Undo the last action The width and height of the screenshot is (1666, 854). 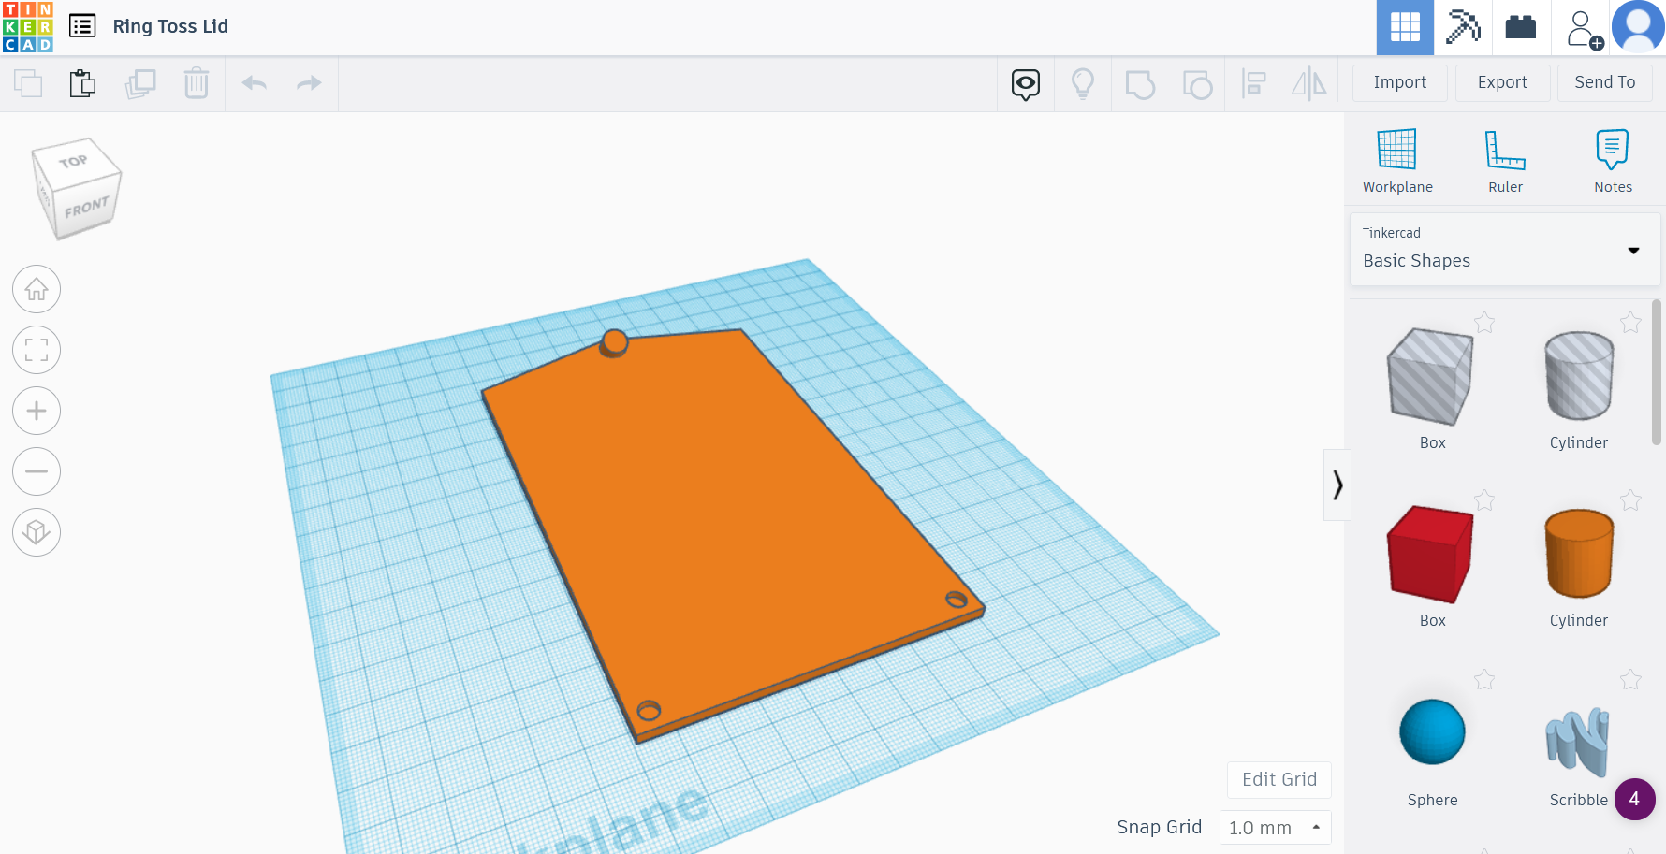pyautogui.click(x=253, y=83)
